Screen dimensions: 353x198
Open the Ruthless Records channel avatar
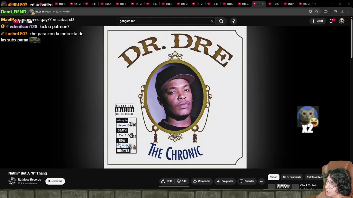tap(12, 181)
